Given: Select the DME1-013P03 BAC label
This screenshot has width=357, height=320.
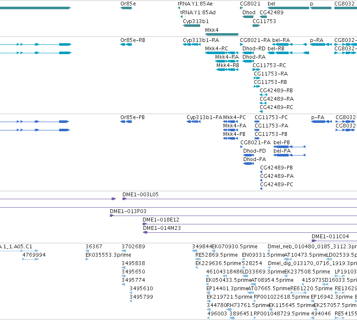Looking at the screenshot, I should [x=128, y=211].
